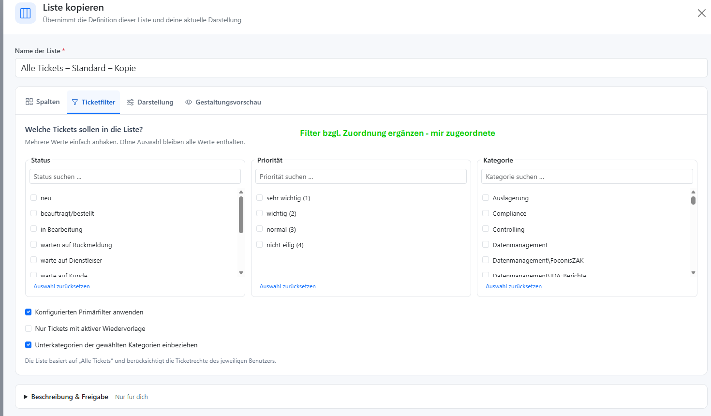Viewport: 711px width, 416px height.
Task: Expand the Beschreibung & Freigabe section
Action: coord(361,397)
